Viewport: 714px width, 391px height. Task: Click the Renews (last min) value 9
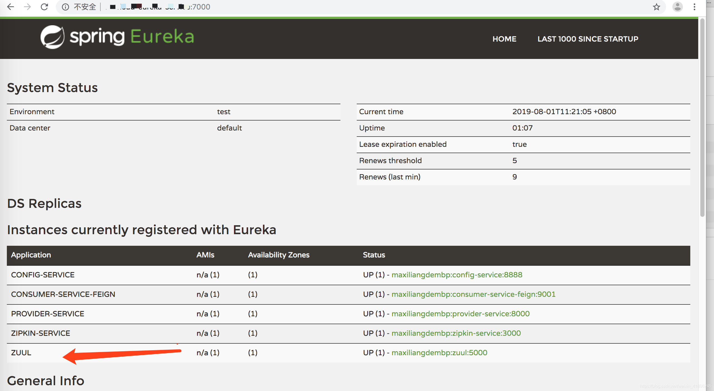515,177
